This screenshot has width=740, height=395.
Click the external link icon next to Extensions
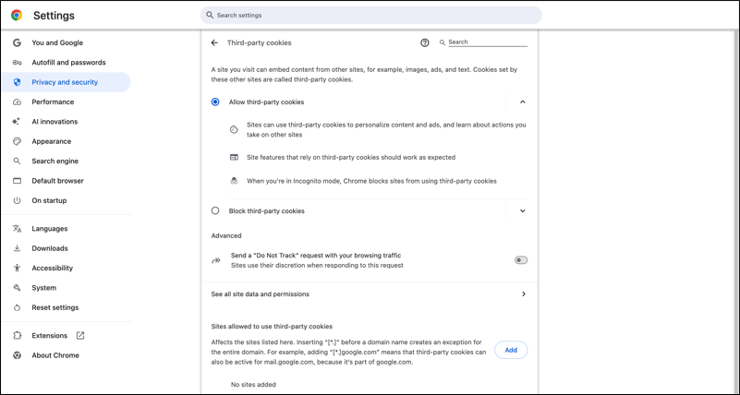(80, 336)
